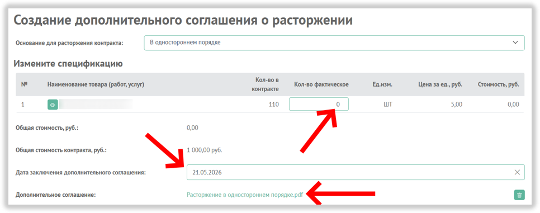Click the unit price value 5,00

tap(457, 105)
